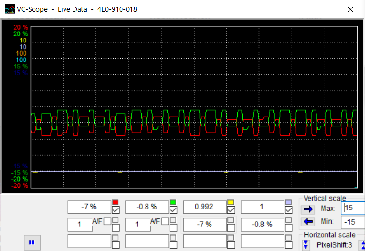Click the right arrow beside Max

309,209
